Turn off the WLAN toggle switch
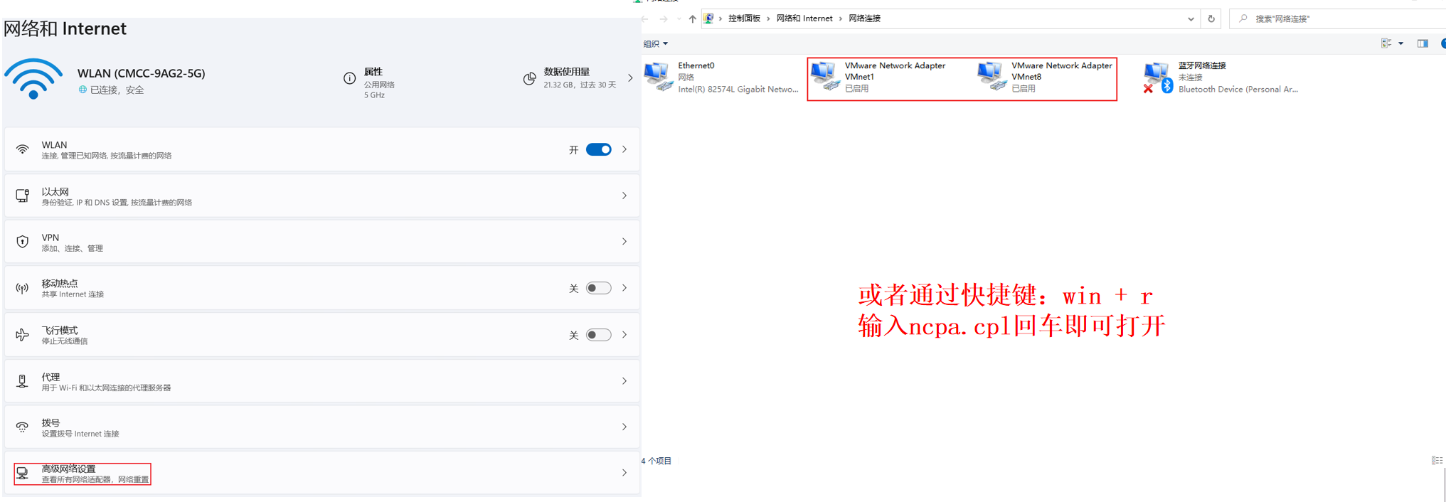The height and width of the screenshot is (502, 1446). pyautogui.click(x=598, y=149)
